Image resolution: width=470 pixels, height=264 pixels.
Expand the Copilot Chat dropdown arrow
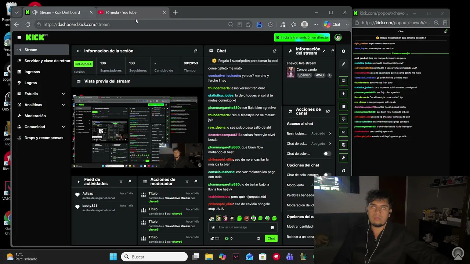tap(347, 25)
